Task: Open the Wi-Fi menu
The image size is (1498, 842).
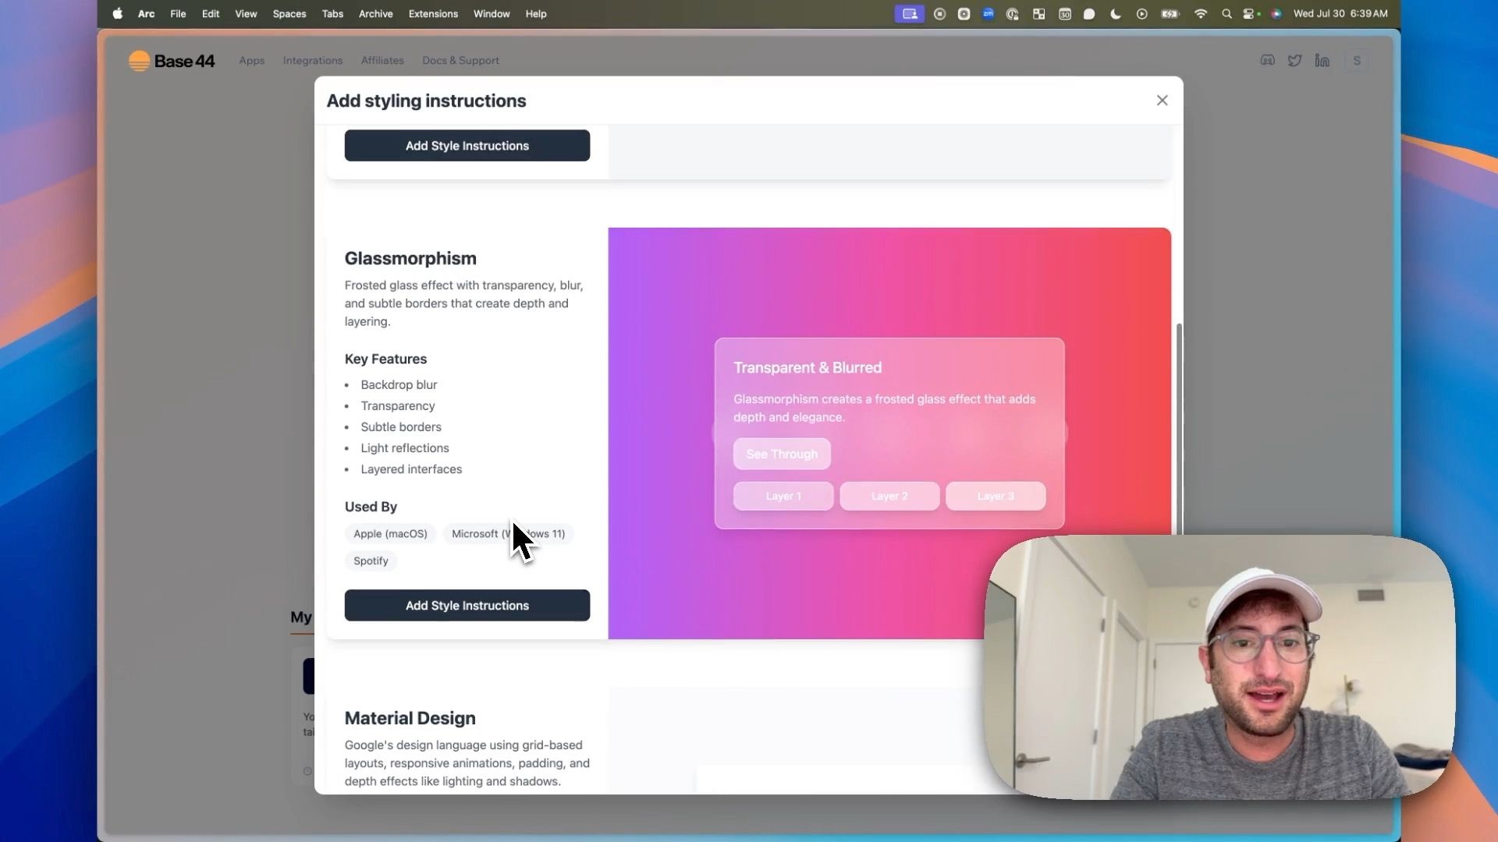Action: coord(1200,13)
